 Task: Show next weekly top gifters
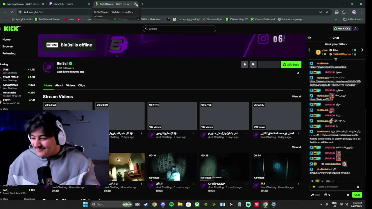[362, 50]
